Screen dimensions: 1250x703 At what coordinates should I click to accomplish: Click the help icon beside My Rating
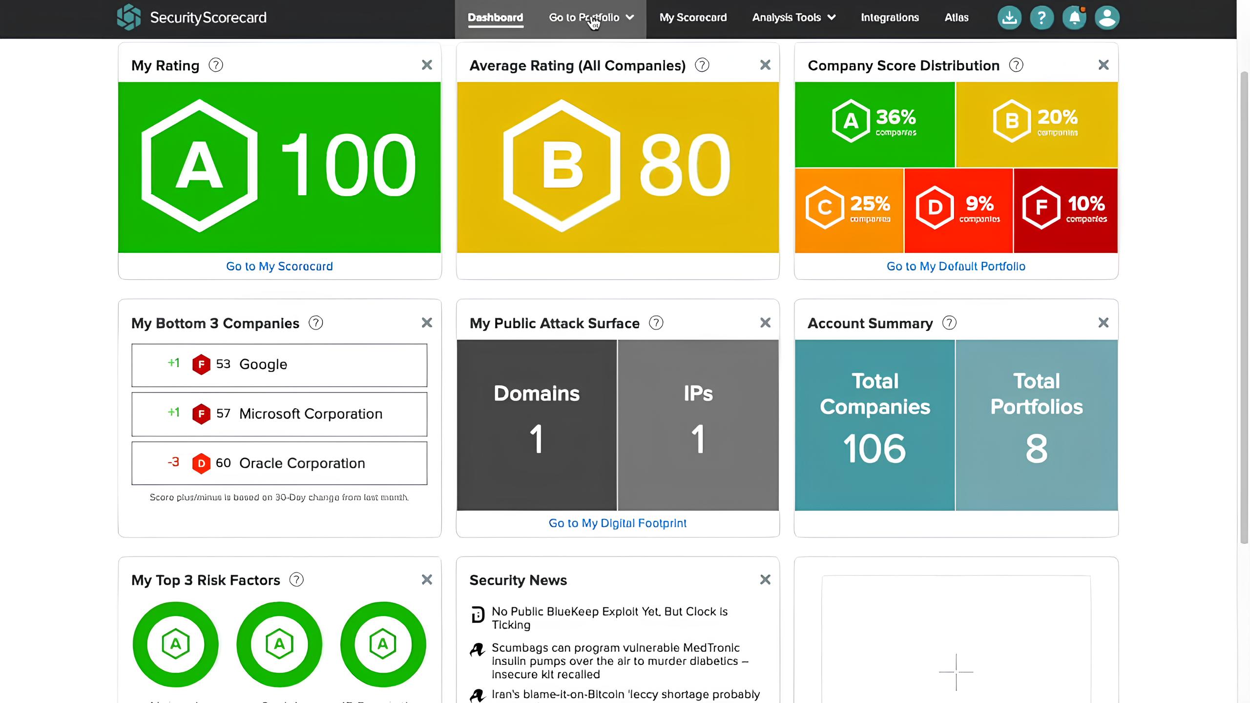215,64
